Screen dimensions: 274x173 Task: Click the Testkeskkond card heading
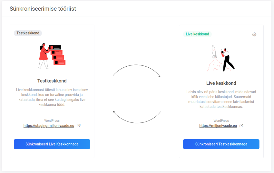pos(52,81)
